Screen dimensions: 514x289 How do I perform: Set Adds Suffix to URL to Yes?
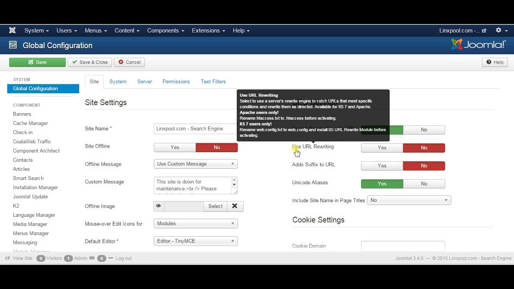[x=382, y=166]
